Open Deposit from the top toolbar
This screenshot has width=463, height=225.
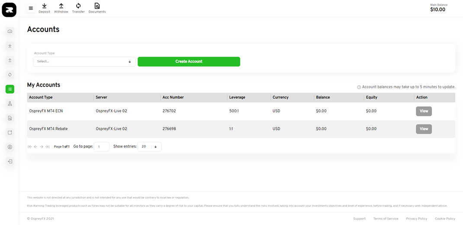point(44,8)
